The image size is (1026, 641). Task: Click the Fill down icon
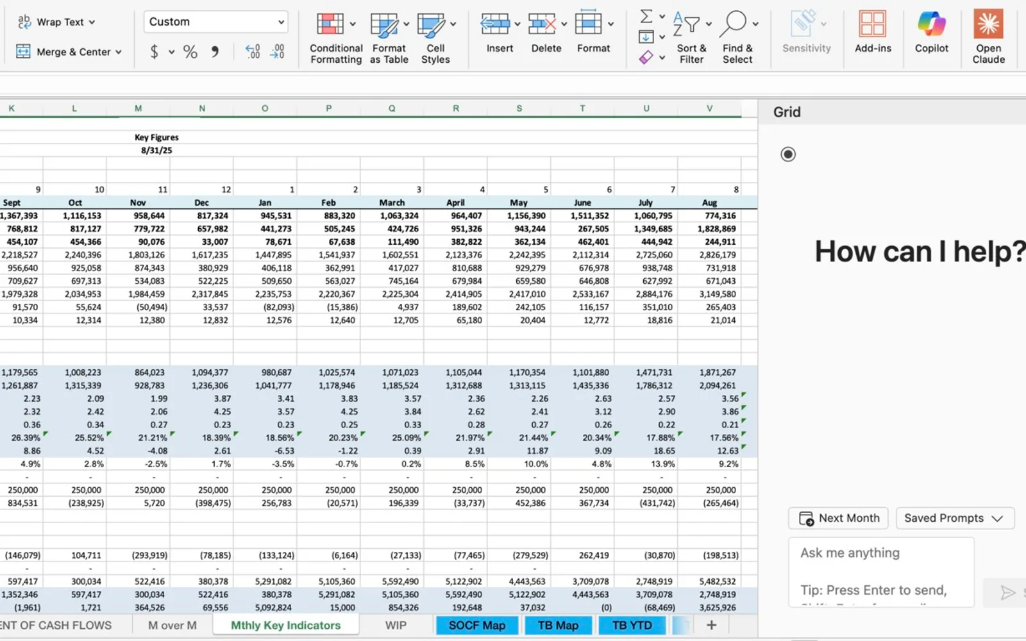tap(646, 37)
